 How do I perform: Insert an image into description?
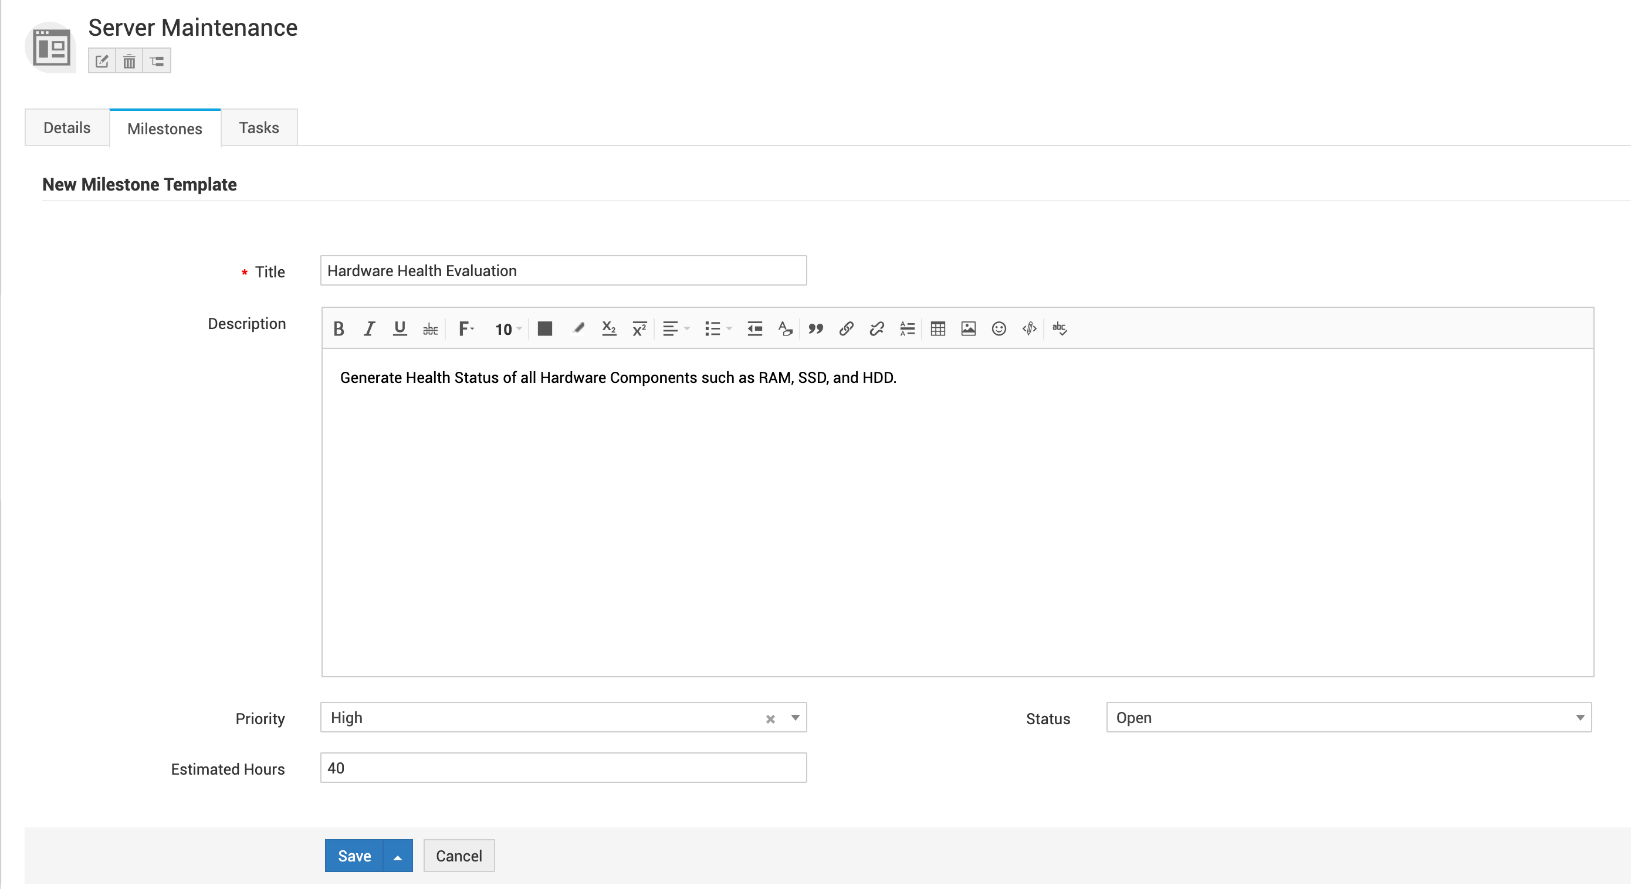click(968, 328)
